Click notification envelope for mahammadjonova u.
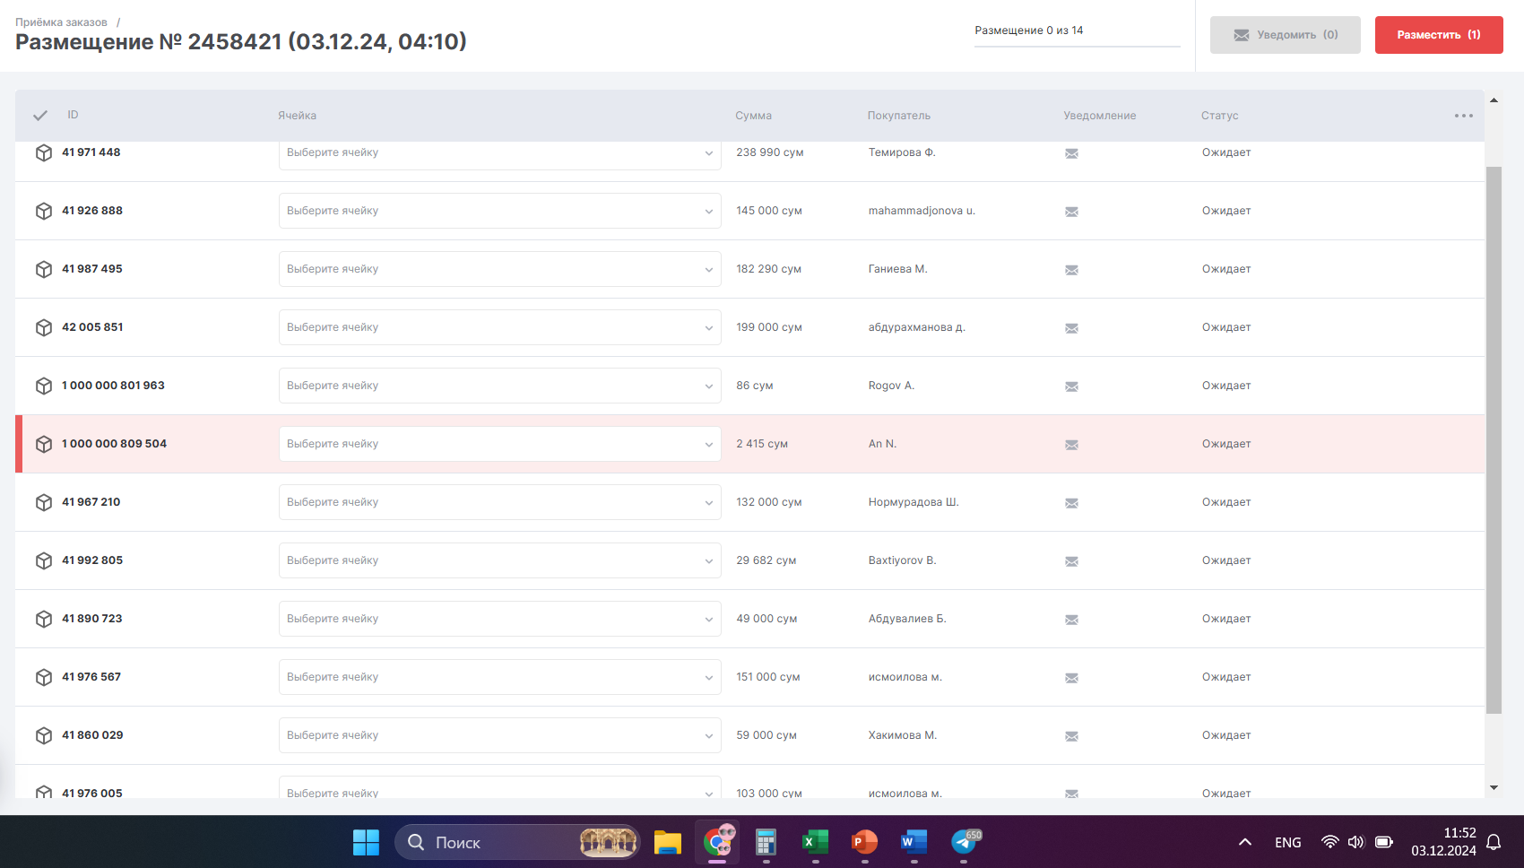The height and width of the screenshot is (868, 1524). pyautogui.click(x=1071, y=212)
